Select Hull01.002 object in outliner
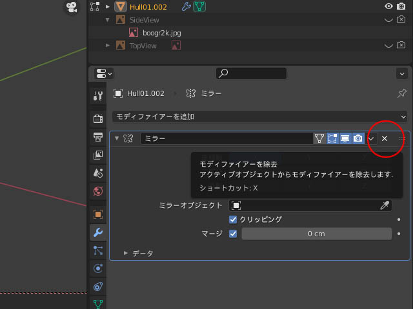The image size is (413, 309). 148,7
